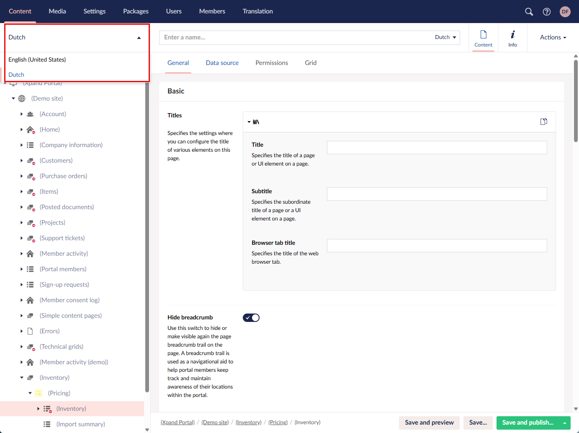Click the DF user avatar
Image resolution: width=579 pixels, height=433 pixels.
[565, 12]
